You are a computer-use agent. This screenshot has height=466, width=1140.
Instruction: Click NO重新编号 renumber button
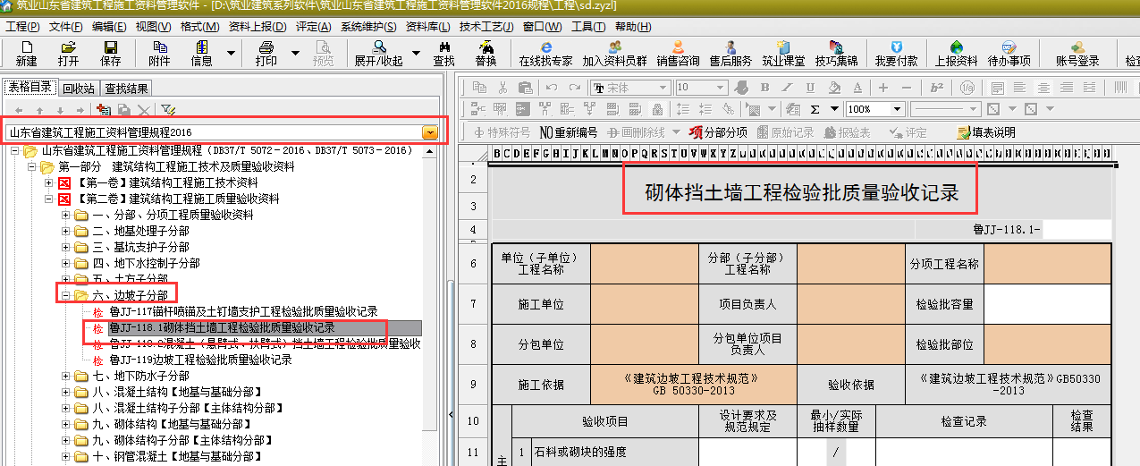[568, 132]
